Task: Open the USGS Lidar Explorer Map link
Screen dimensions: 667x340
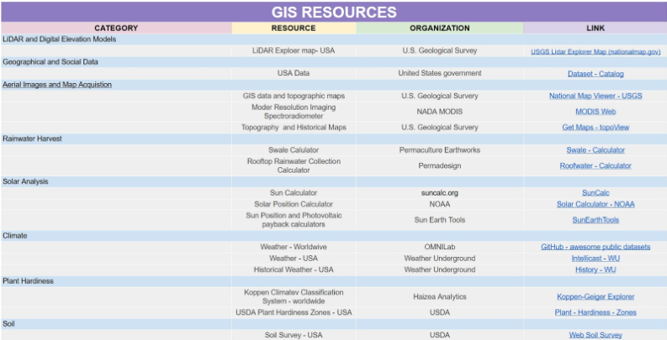Action: (x=596, y=52)
